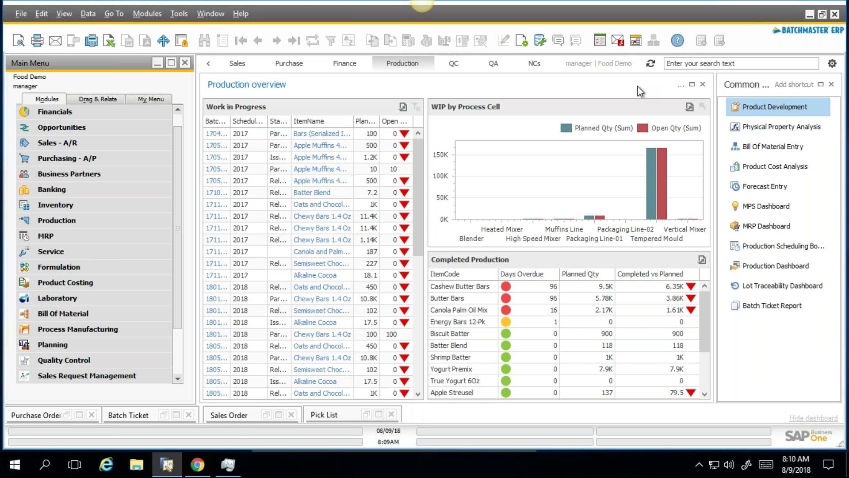This screenshot has height=478, width=849.
Task: Expand the ellipsis menu on Production overview
Action: coord(681,85)
